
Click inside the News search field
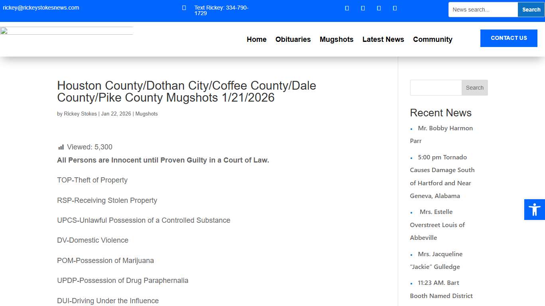[x=483, y=9]
